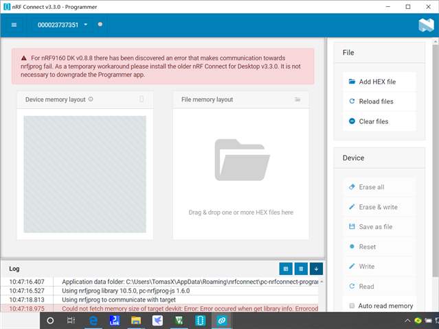
Task: Click Save as file action
Action: [x=379, y=227]
